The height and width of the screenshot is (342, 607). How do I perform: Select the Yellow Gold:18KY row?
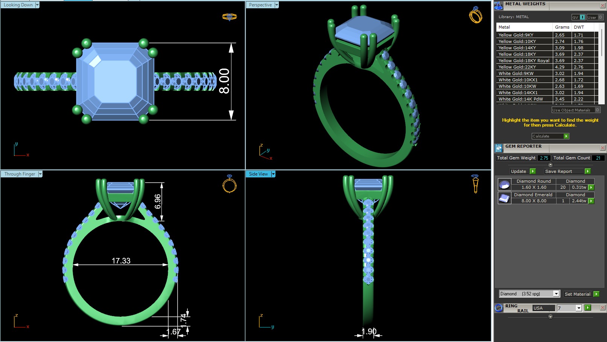coord(548,54)
